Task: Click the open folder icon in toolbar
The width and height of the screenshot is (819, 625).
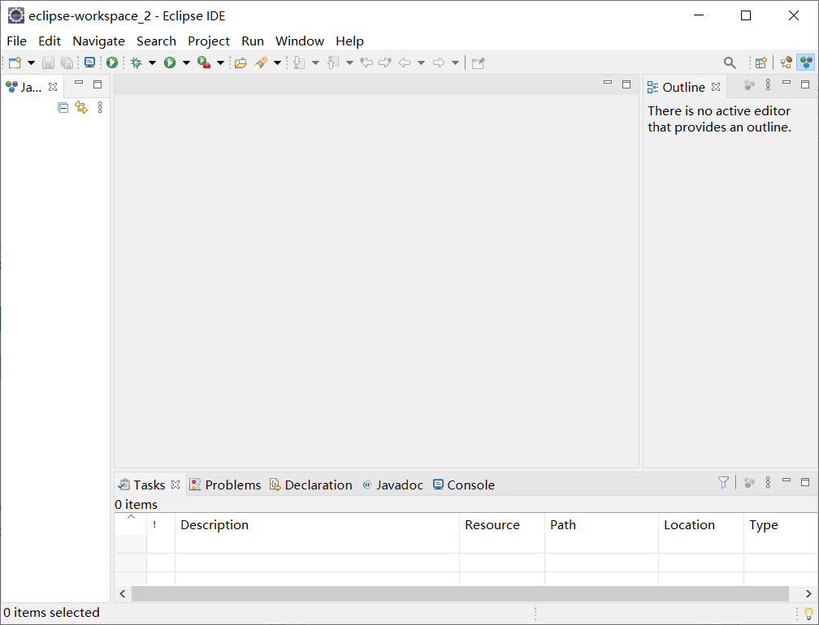Action: coord(240,63)
